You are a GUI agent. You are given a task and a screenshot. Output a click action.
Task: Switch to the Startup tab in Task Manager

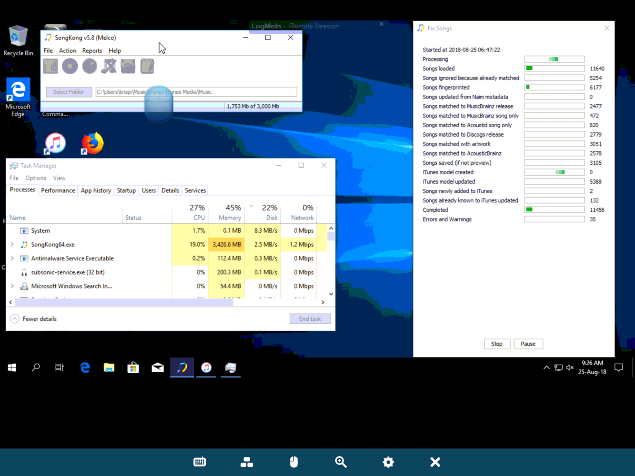pos(126,190)
